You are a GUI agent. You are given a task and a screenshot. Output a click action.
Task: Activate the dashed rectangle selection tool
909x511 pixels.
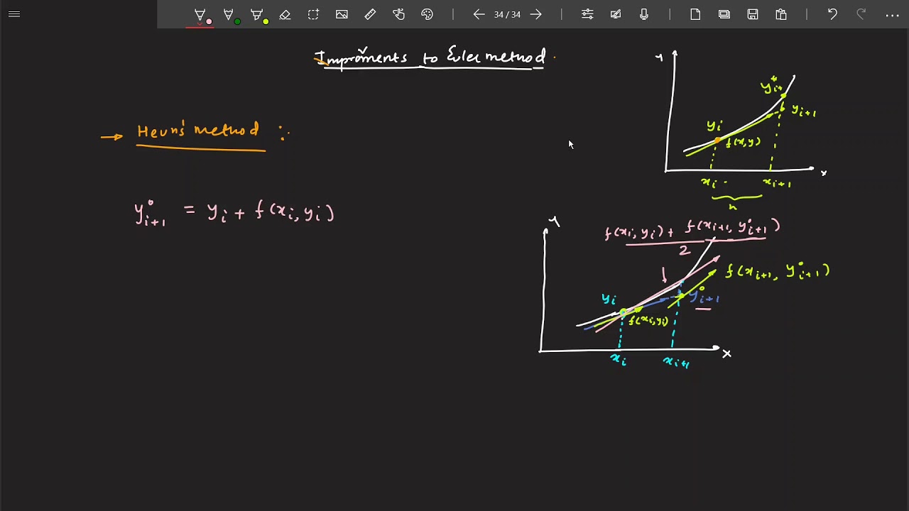[313, 14]
